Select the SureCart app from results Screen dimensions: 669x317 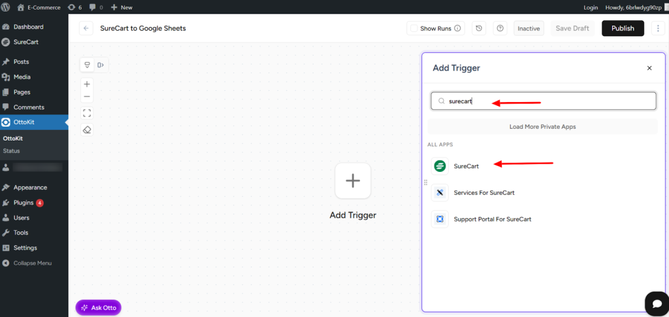click(x=466, y=166)
